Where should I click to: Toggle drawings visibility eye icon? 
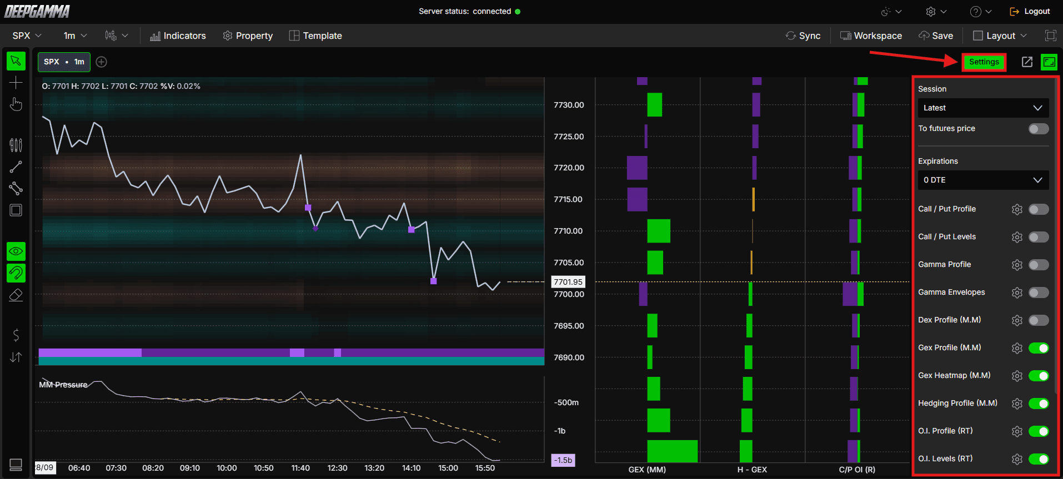pos(16,251)
